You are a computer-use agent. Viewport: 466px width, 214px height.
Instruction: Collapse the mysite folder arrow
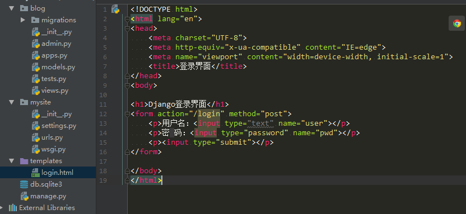point(12,102)
